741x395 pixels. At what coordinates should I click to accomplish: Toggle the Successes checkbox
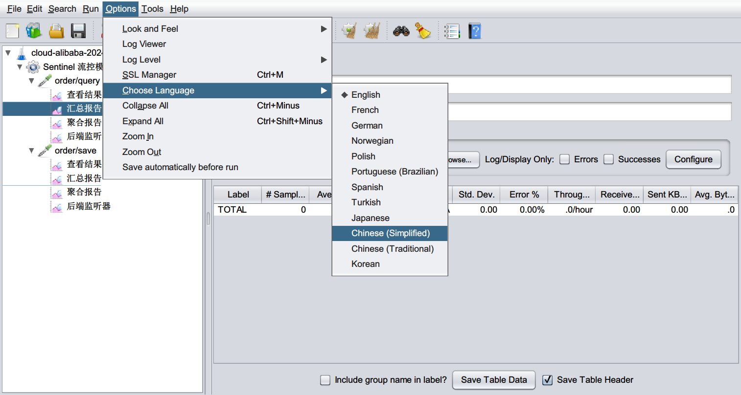pos(608,159)
